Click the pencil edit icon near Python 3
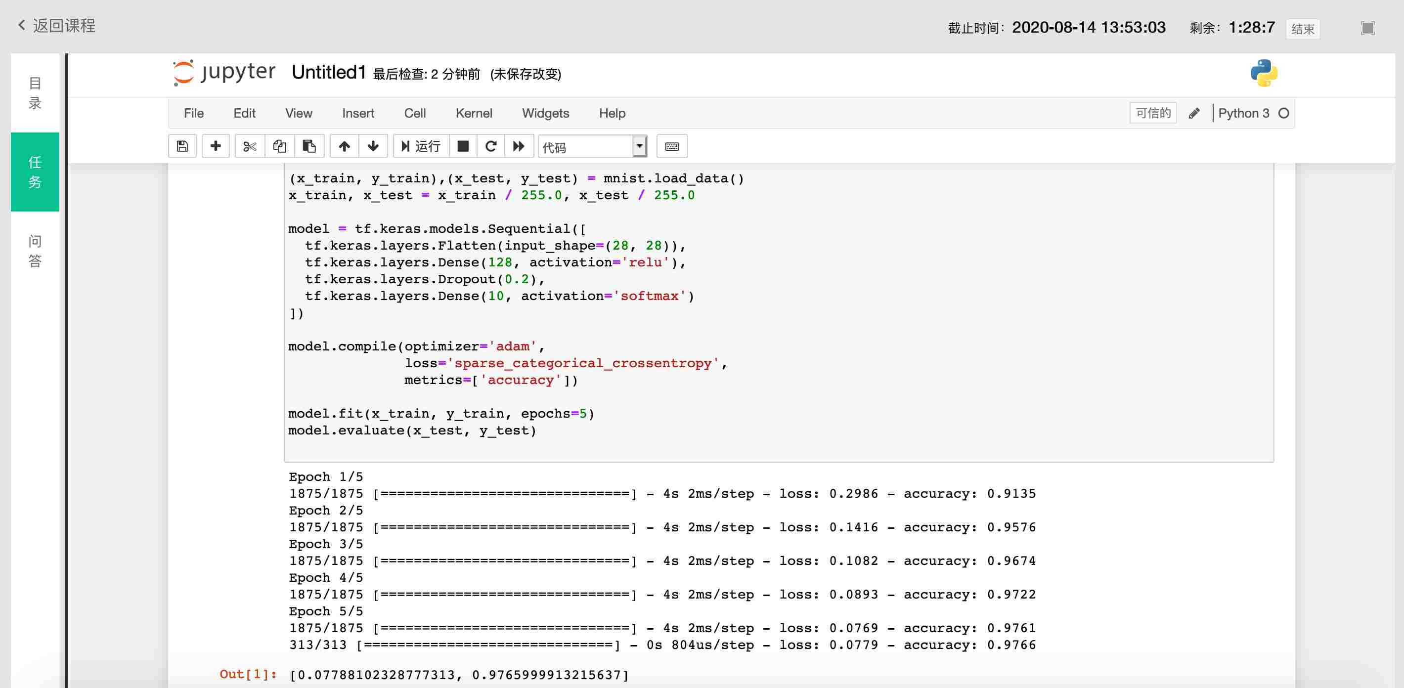Image resolution: width=1404 pixels, height=688 pixels. pos(1194,113)
